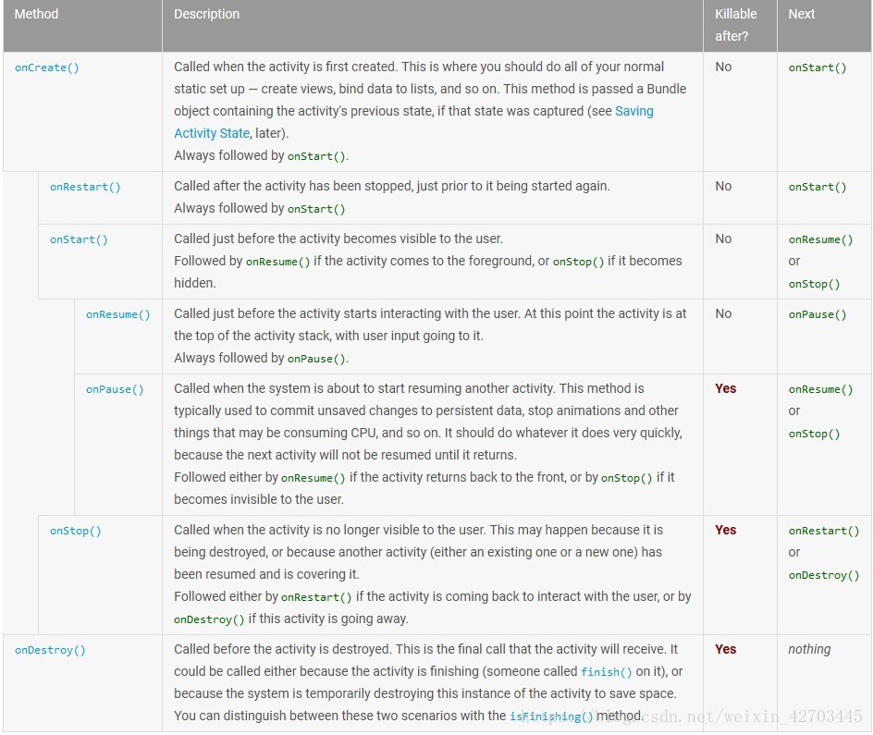This screenshot has width=873, height=735.
Task: Select 'Yes' in the onPause() row
Action: click(725, 388)
